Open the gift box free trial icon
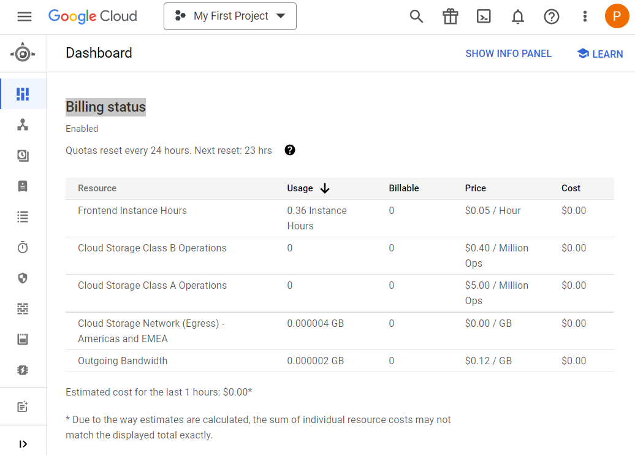 pyautogui.click(x=451, y=17)
